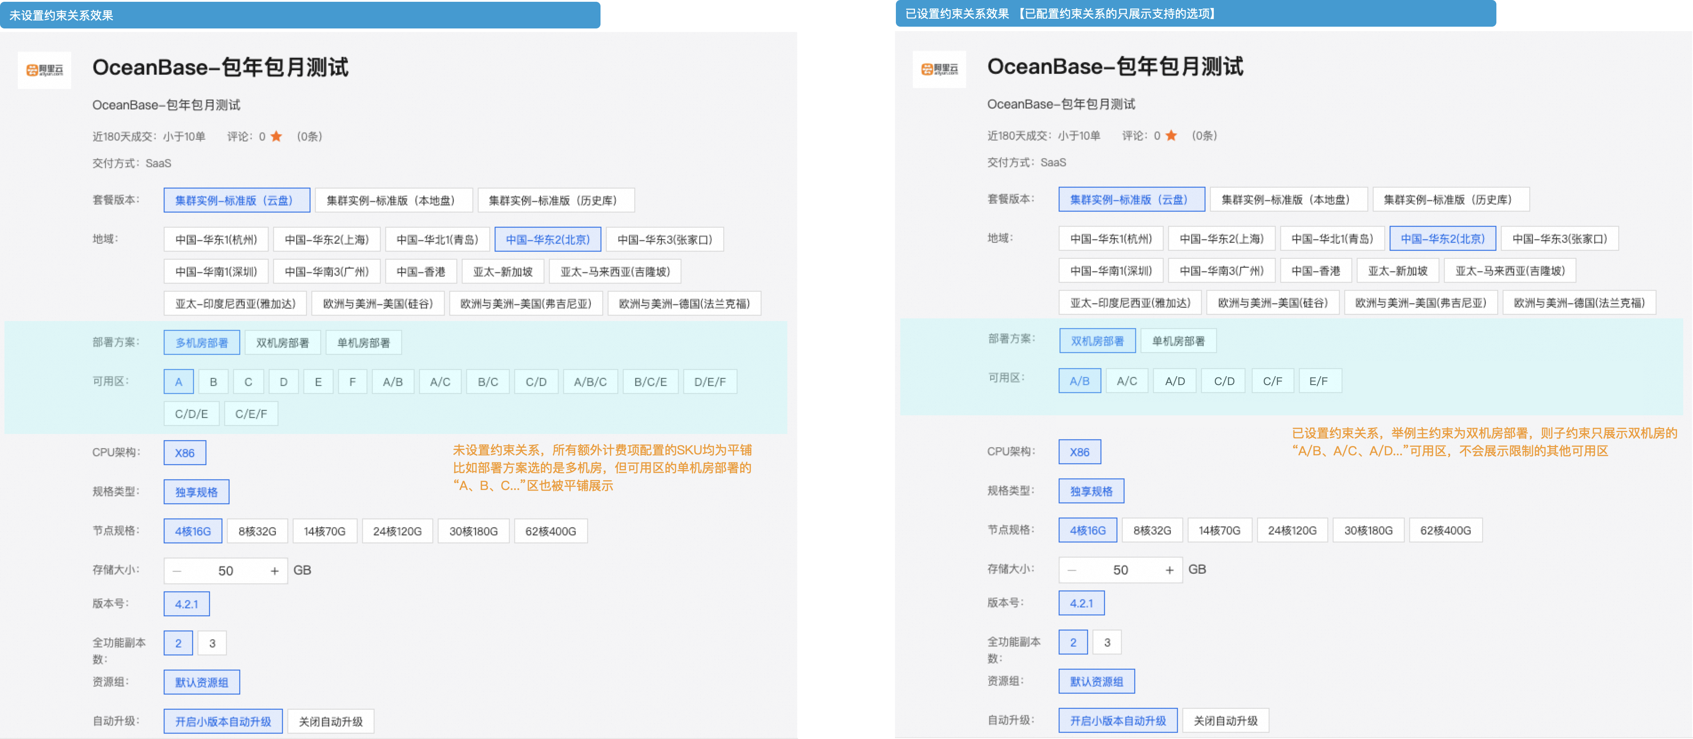1693x739 pixels.
Task: Choose 欧洲与美洲-美国(硅谷) in the right panel
Action: 1273,303
